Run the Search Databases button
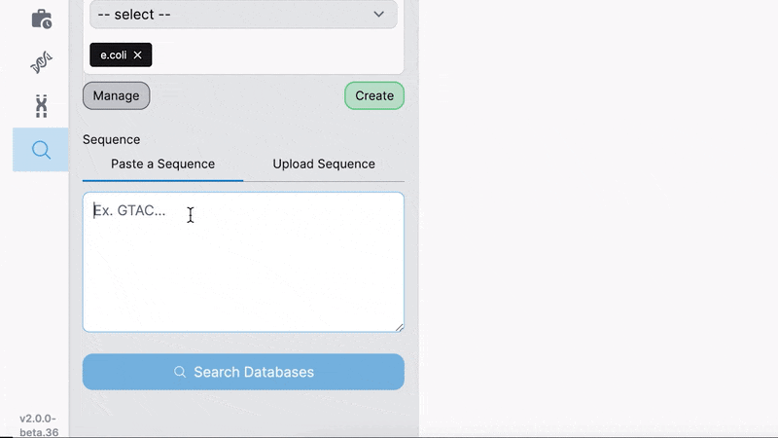 (x=243, y=372)
